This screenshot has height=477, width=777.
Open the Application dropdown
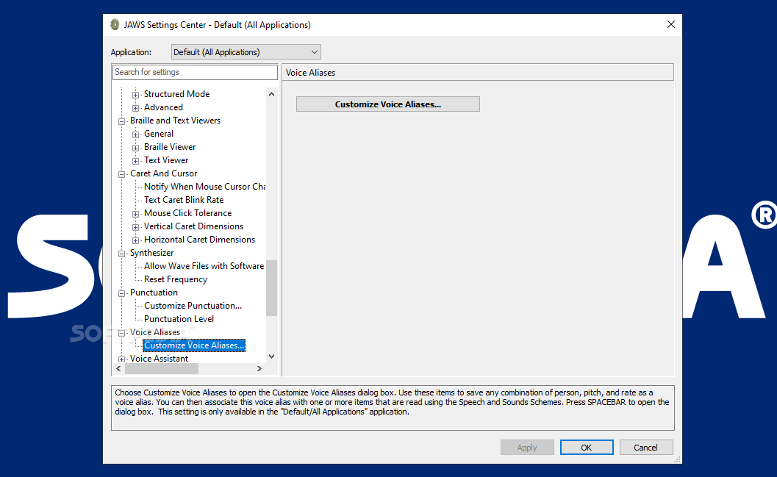coord(246,52)
